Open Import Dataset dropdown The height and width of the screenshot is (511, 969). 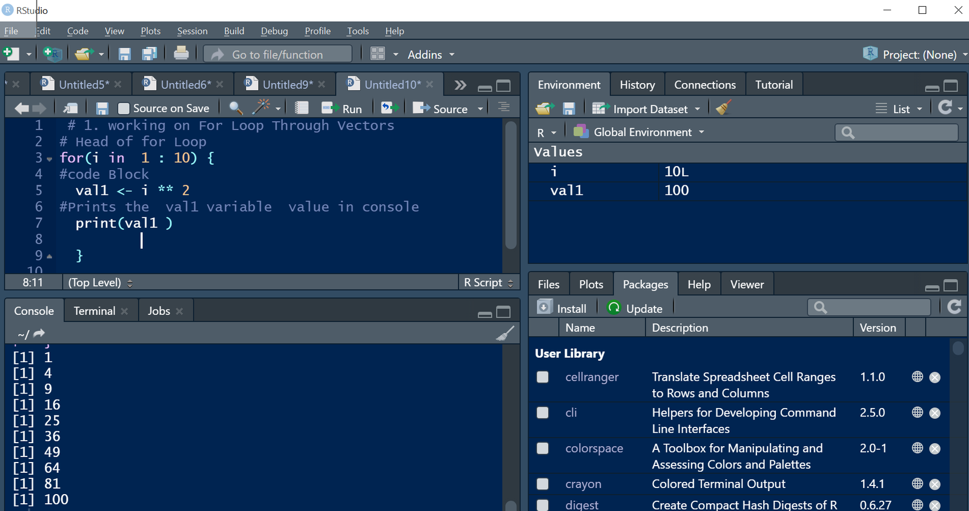(x=646, y=109)
